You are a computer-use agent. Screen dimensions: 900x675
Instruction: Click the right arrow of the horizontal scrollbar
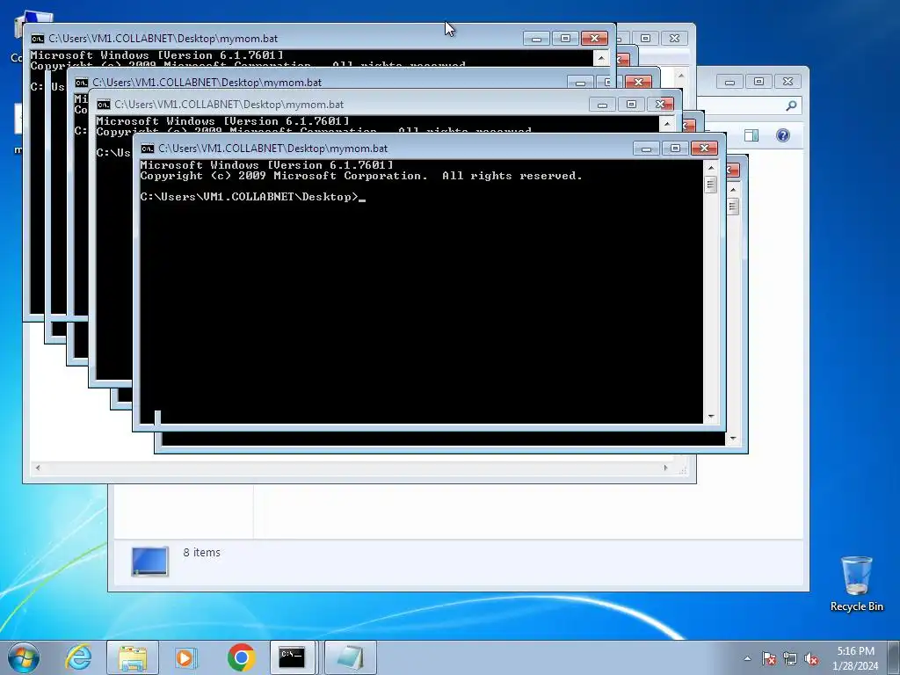(x=666, y=468)
